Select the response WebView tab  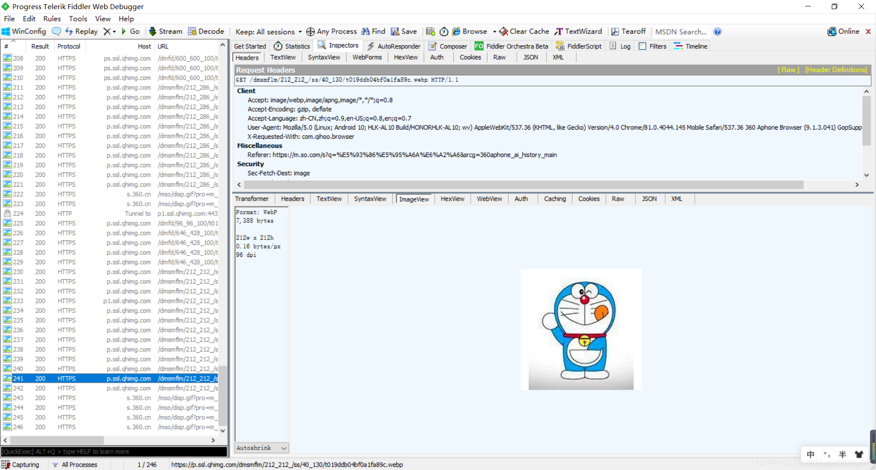point(489,199)
